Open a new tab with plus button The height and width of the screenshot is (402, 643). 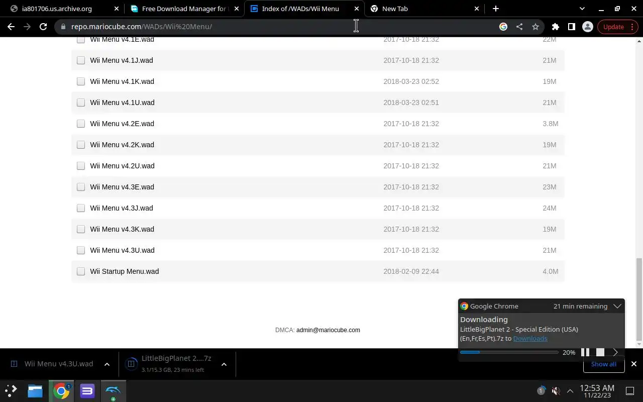click(496, 9)
